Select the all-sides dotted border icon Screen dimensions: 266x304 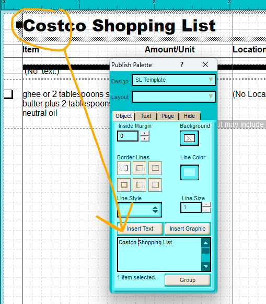124,168
